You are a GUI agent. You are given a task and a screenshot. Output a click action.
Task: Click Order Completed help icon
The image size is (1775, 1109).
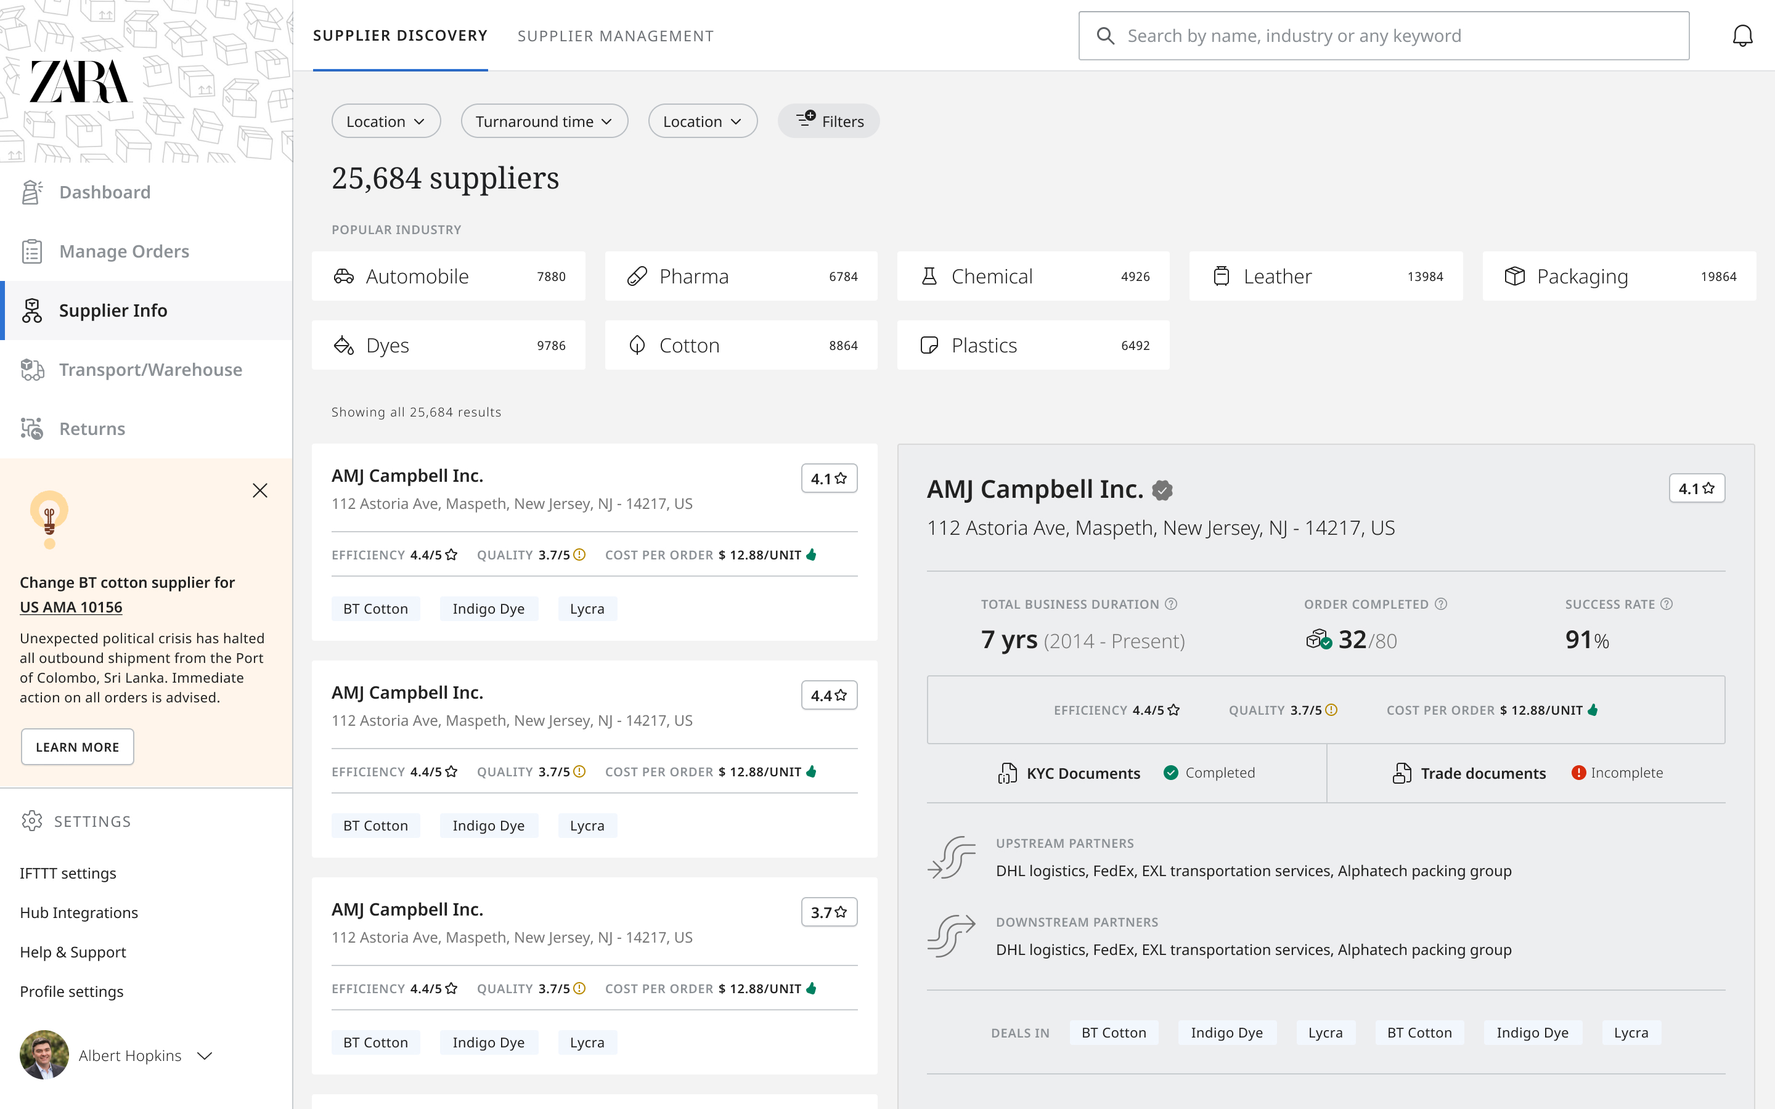(x=1440, y=604)
